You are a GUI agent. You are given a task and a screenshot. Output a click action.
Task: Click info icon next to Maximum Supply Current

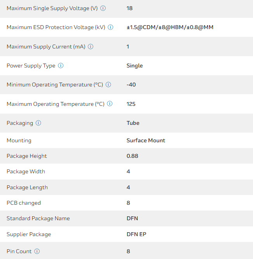pyautogui.click(x=91, y=47)
